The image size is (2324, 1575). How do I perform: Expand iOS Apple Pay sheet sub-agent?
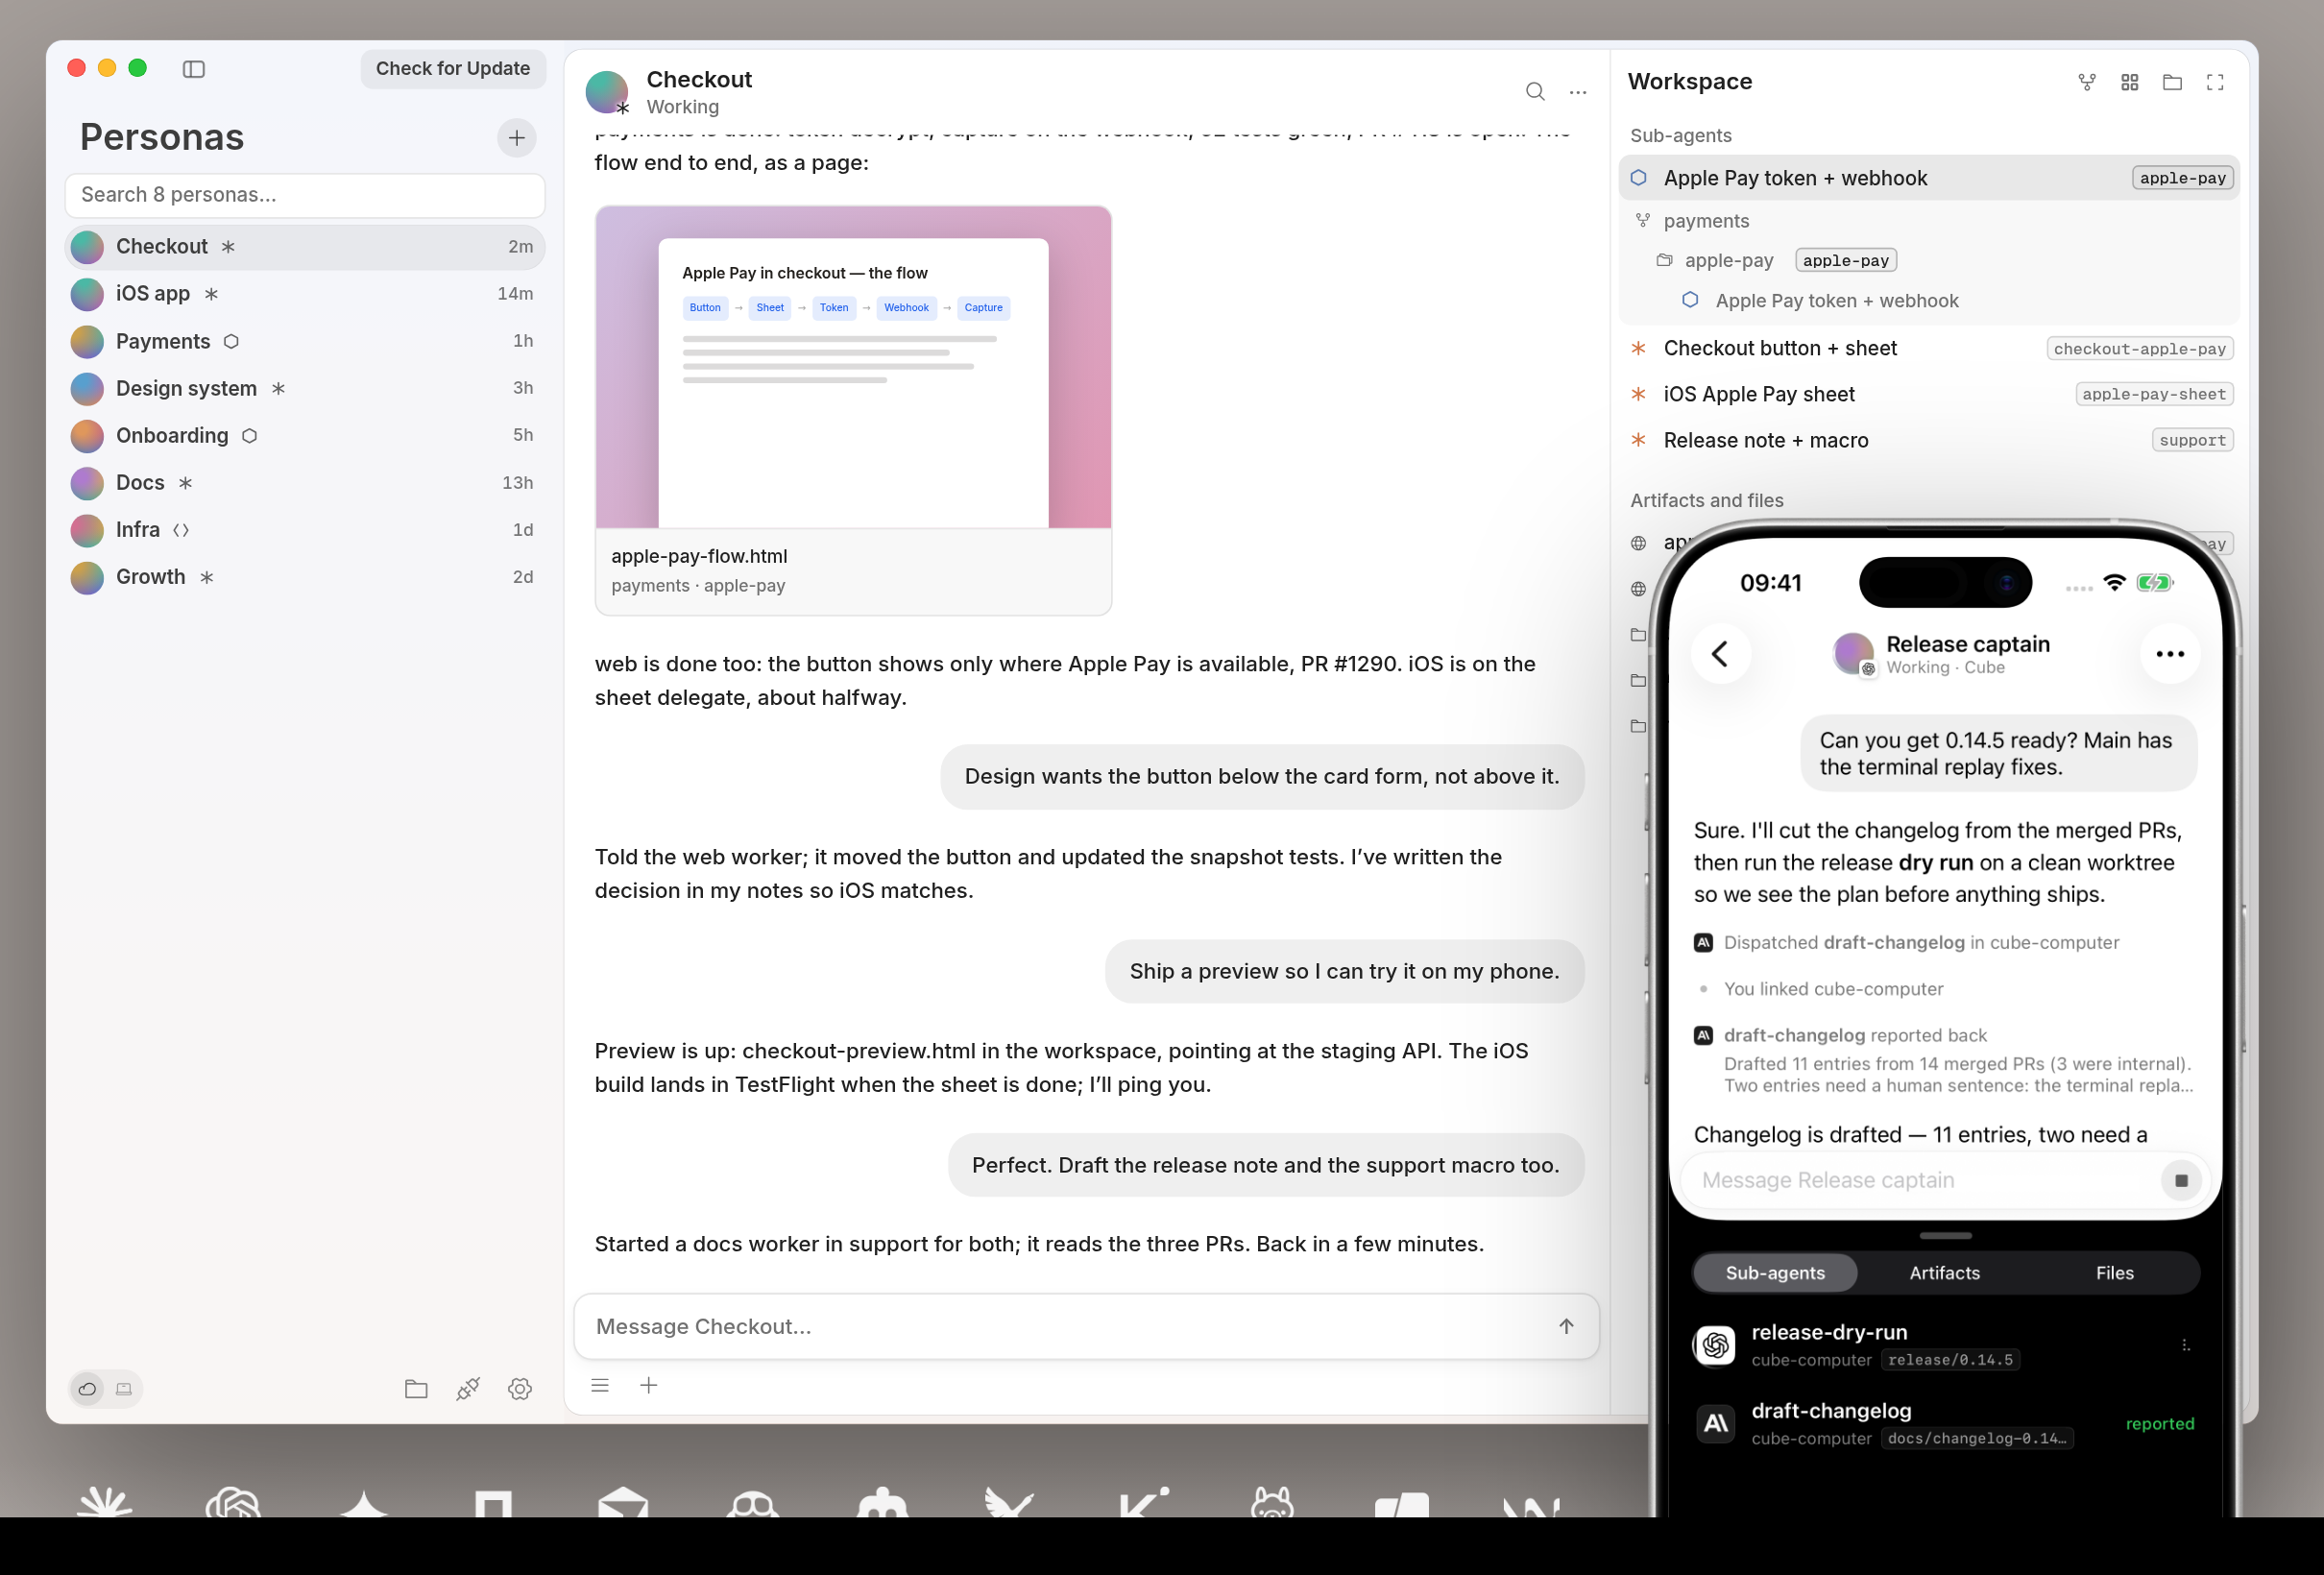1928,394
